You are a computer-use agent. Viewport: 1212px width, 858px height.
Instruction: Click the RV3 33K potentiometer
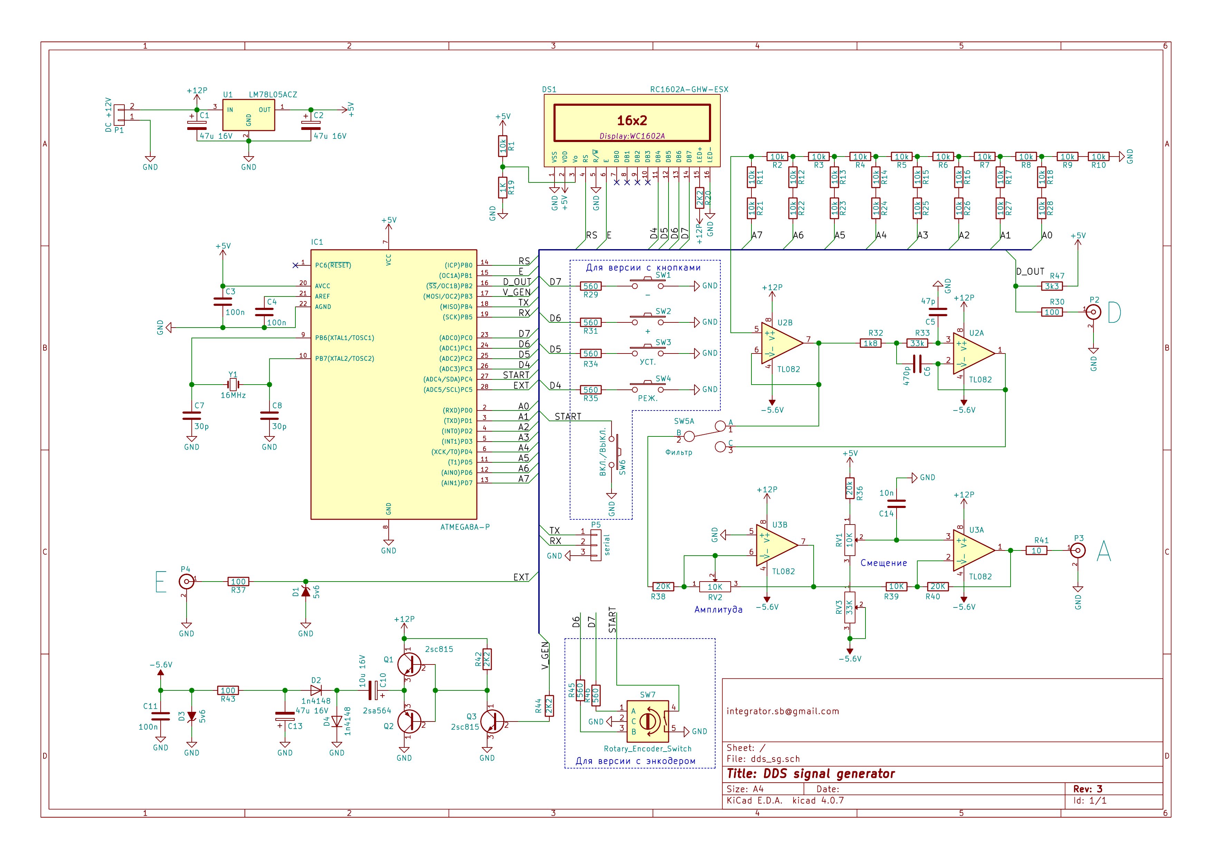[849, 607]
